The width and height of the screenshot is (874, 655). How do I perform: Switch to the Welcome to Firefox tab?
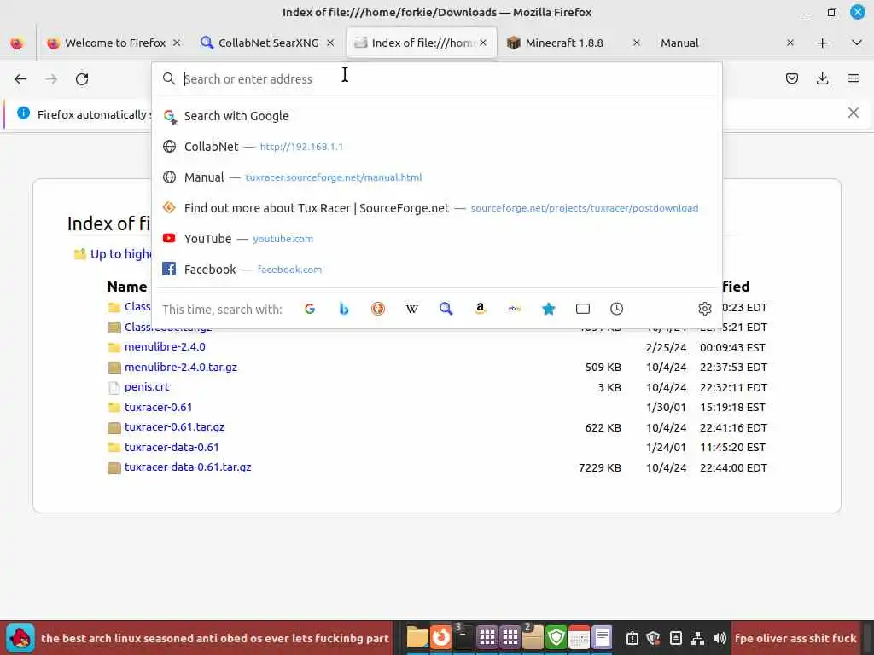pos(114,43)
